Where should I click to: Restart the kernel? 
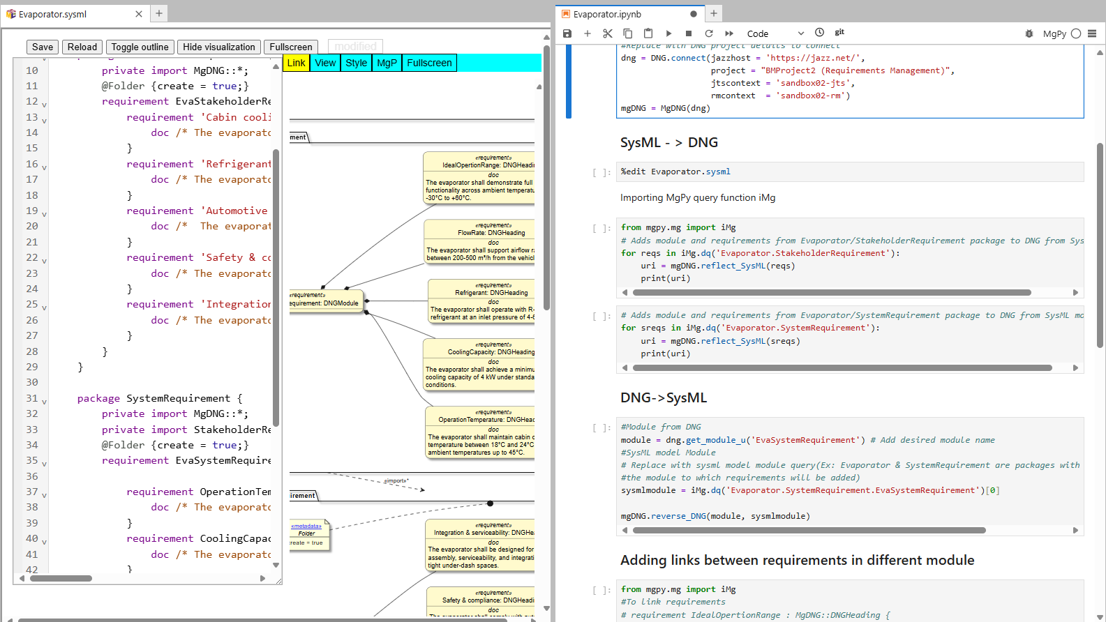click(x=709, y=33)
